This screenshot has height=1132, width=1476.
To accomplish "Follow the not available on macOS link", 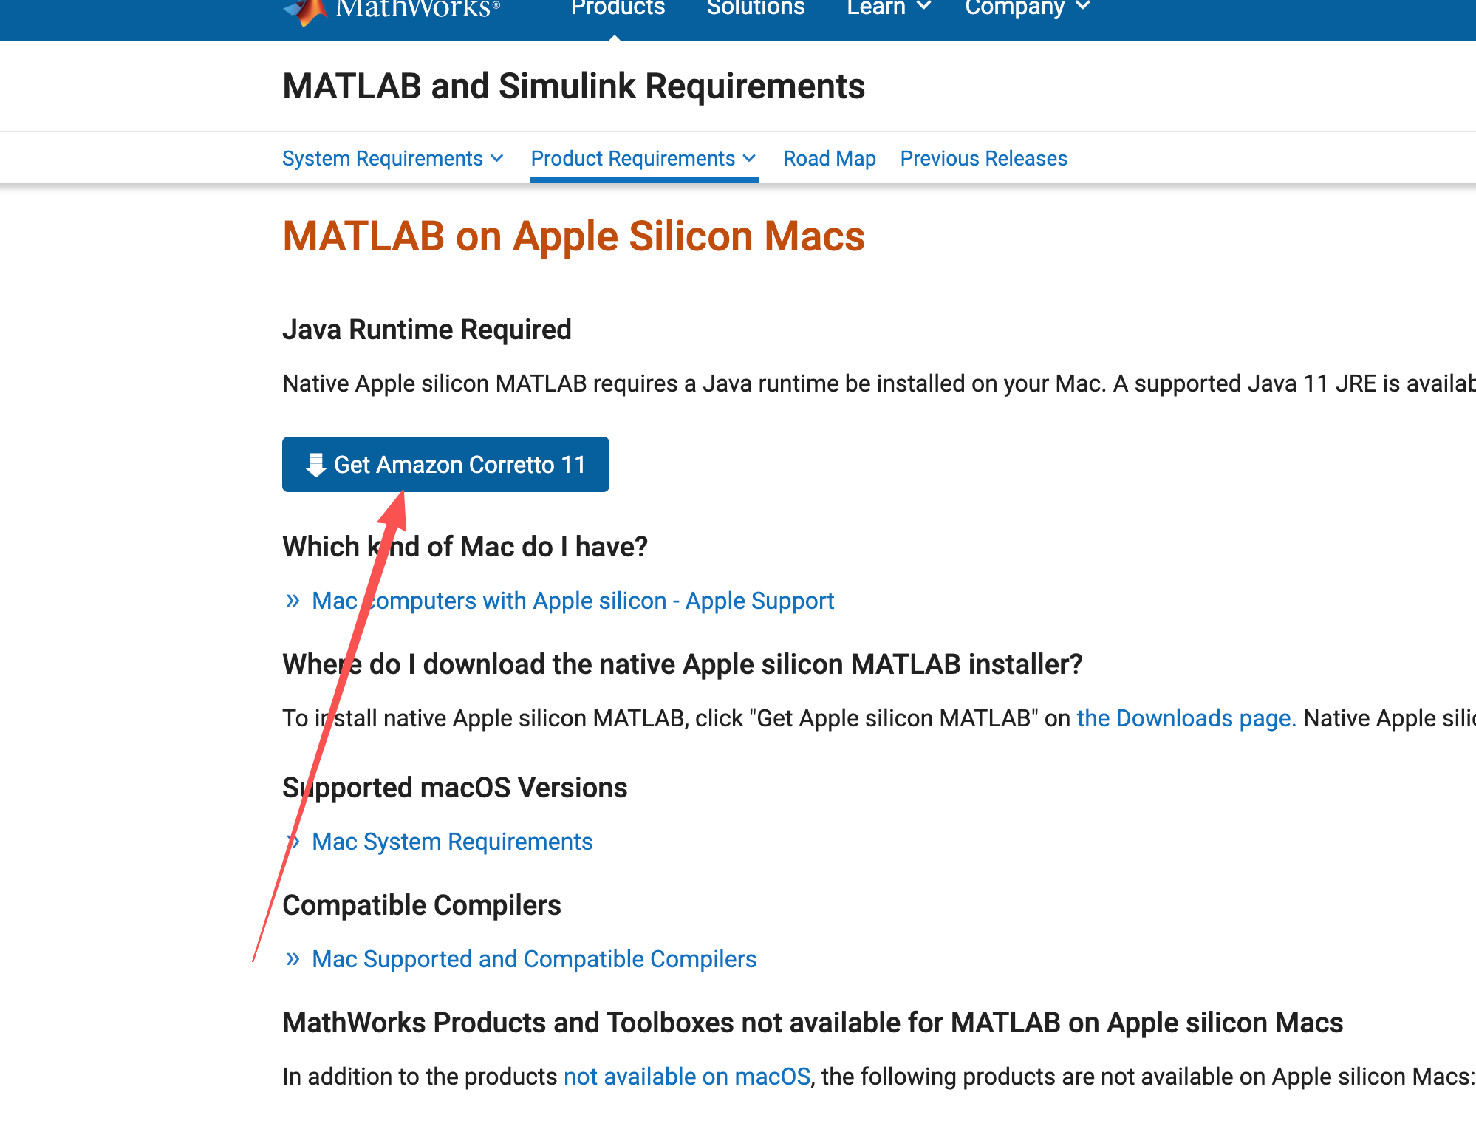I will click(x=687, y=1077).
